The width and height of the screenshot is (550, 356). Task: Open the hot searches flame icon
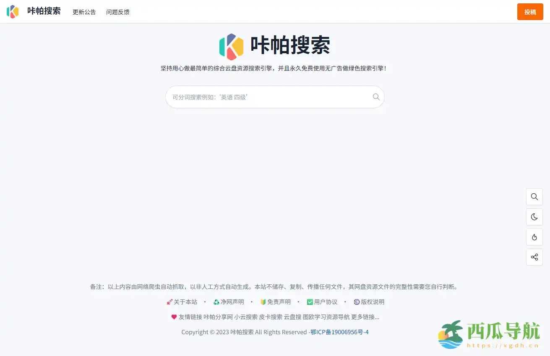534,237
